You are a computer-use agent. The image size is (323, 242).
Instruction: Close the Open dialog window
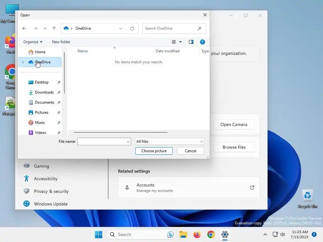(x=205, y=15)
